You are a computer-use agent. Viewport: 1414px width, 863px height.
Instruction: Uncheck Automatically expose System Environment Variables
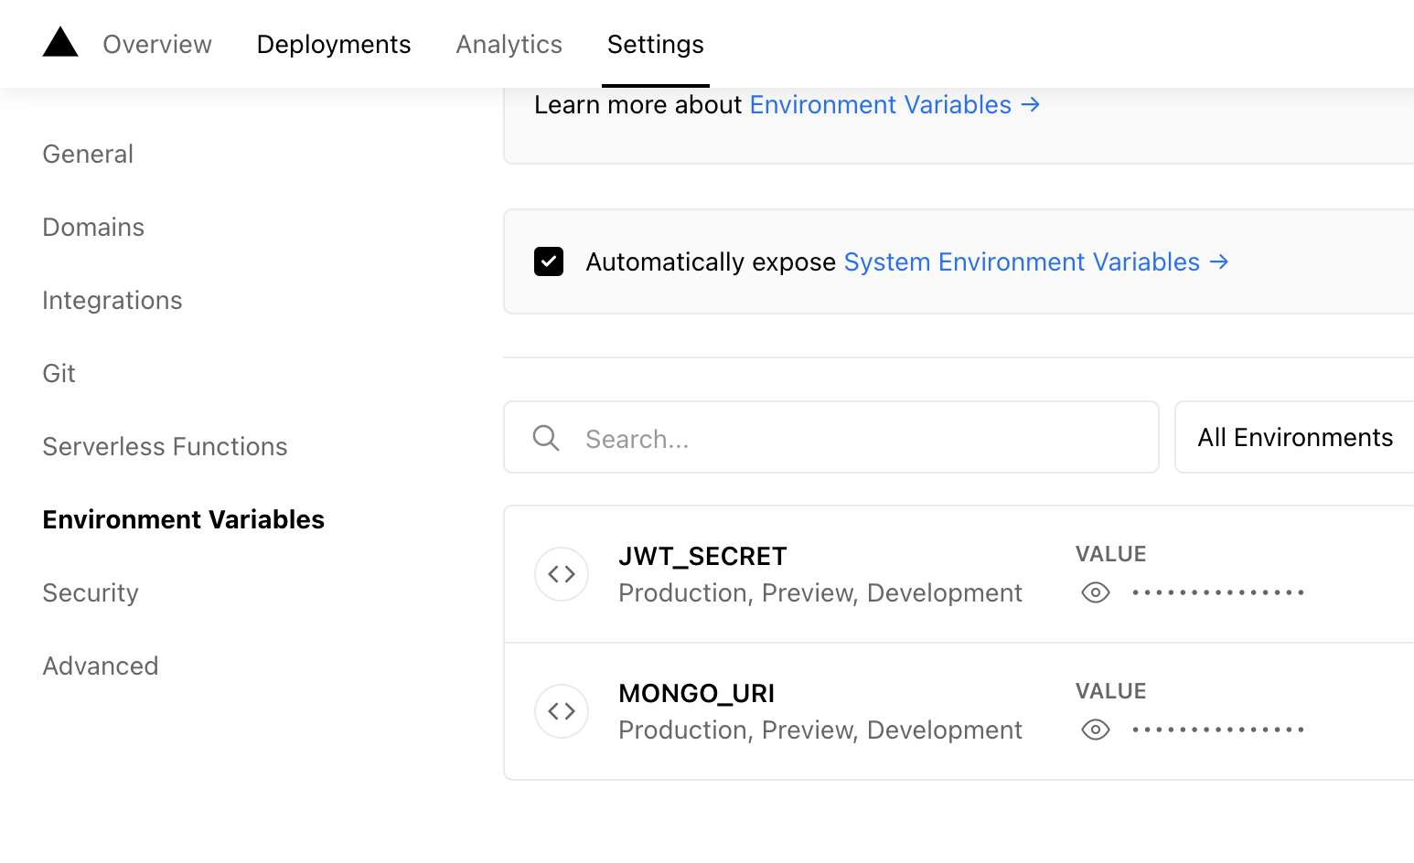pos(549,261)
